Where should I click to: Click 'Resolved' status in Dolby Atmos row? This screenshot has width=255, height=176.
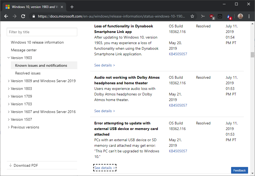203,78
